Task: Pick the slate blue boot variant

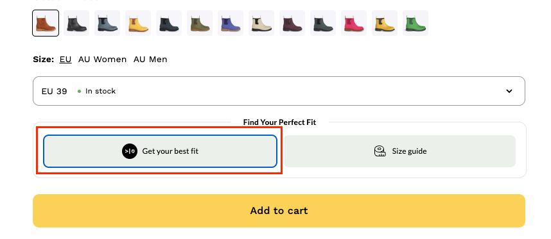Action: tap(107, 23)
